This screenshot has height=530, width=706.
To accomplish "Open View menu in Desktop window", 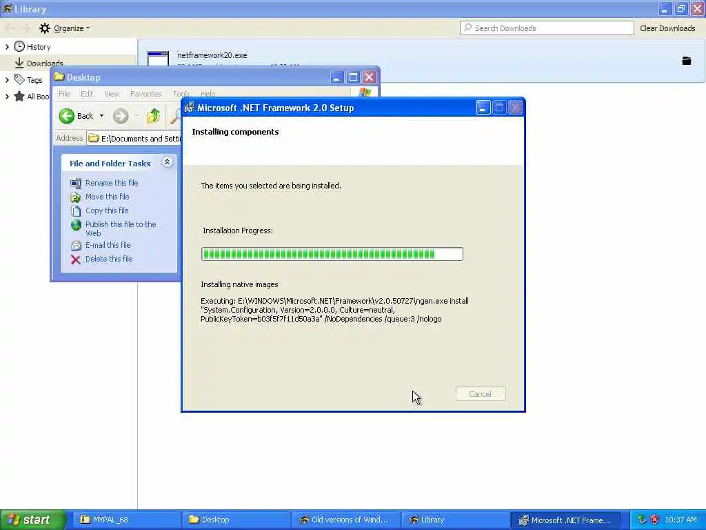I will [112, 94].
